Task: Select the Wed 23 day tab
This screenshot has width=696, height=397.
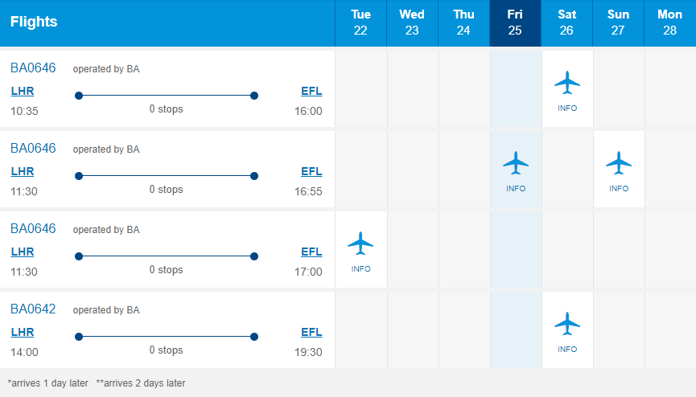Action: pos(412,23)
